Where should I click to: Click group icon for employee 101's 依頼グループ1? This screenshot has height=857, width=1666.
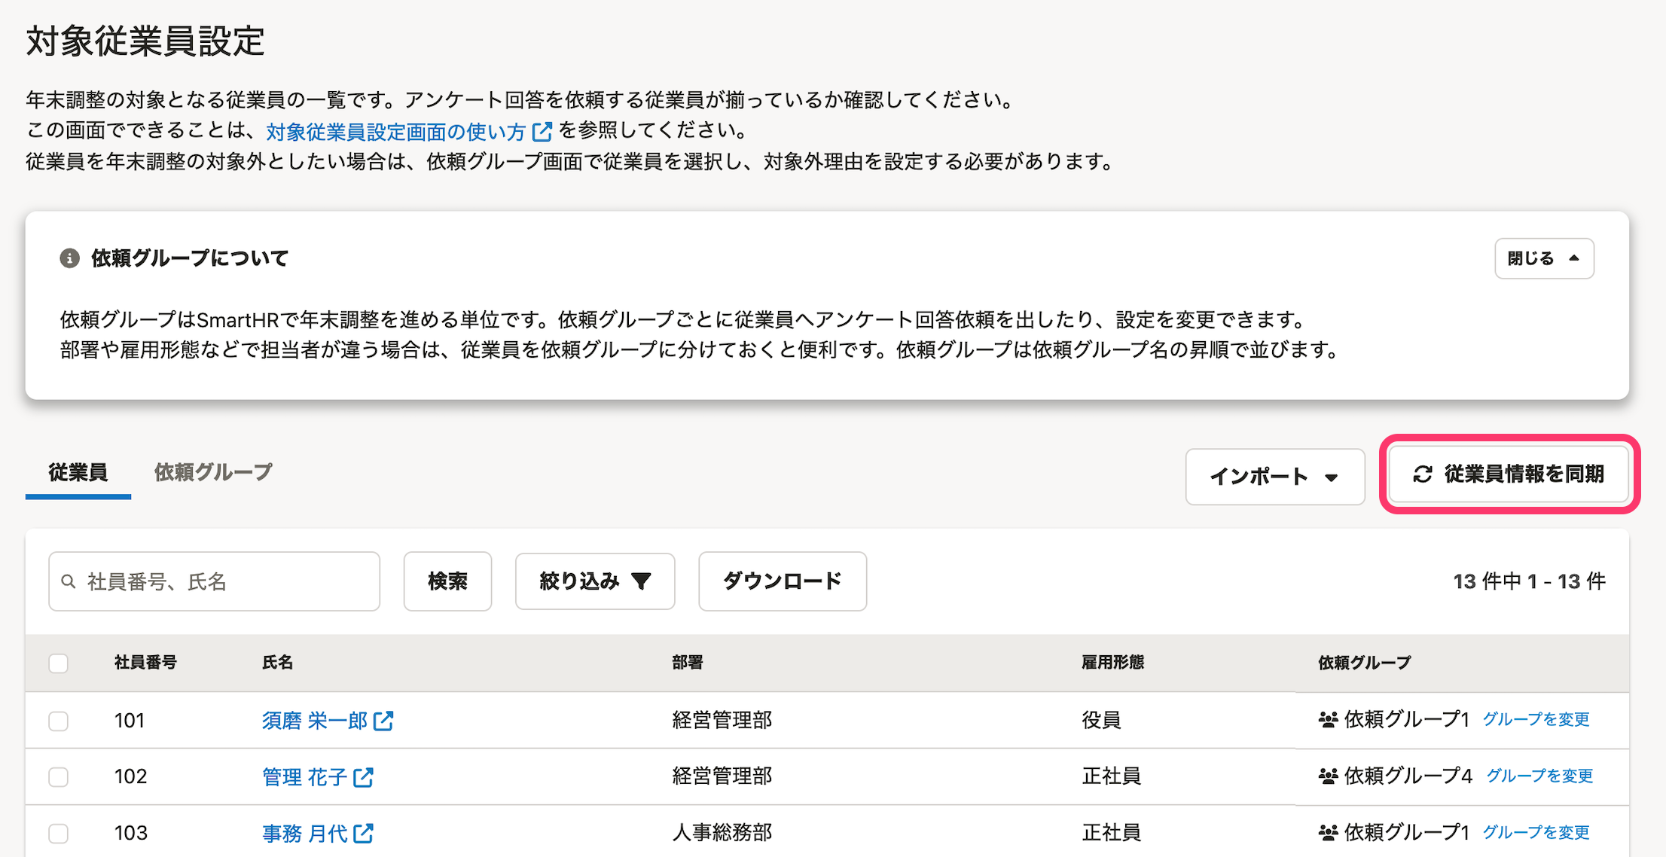[1328, 720]
